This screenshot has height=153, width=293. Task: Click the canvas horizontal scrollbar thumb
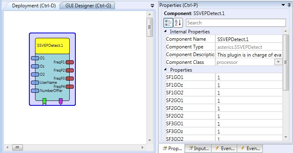[x=18, y=147]
